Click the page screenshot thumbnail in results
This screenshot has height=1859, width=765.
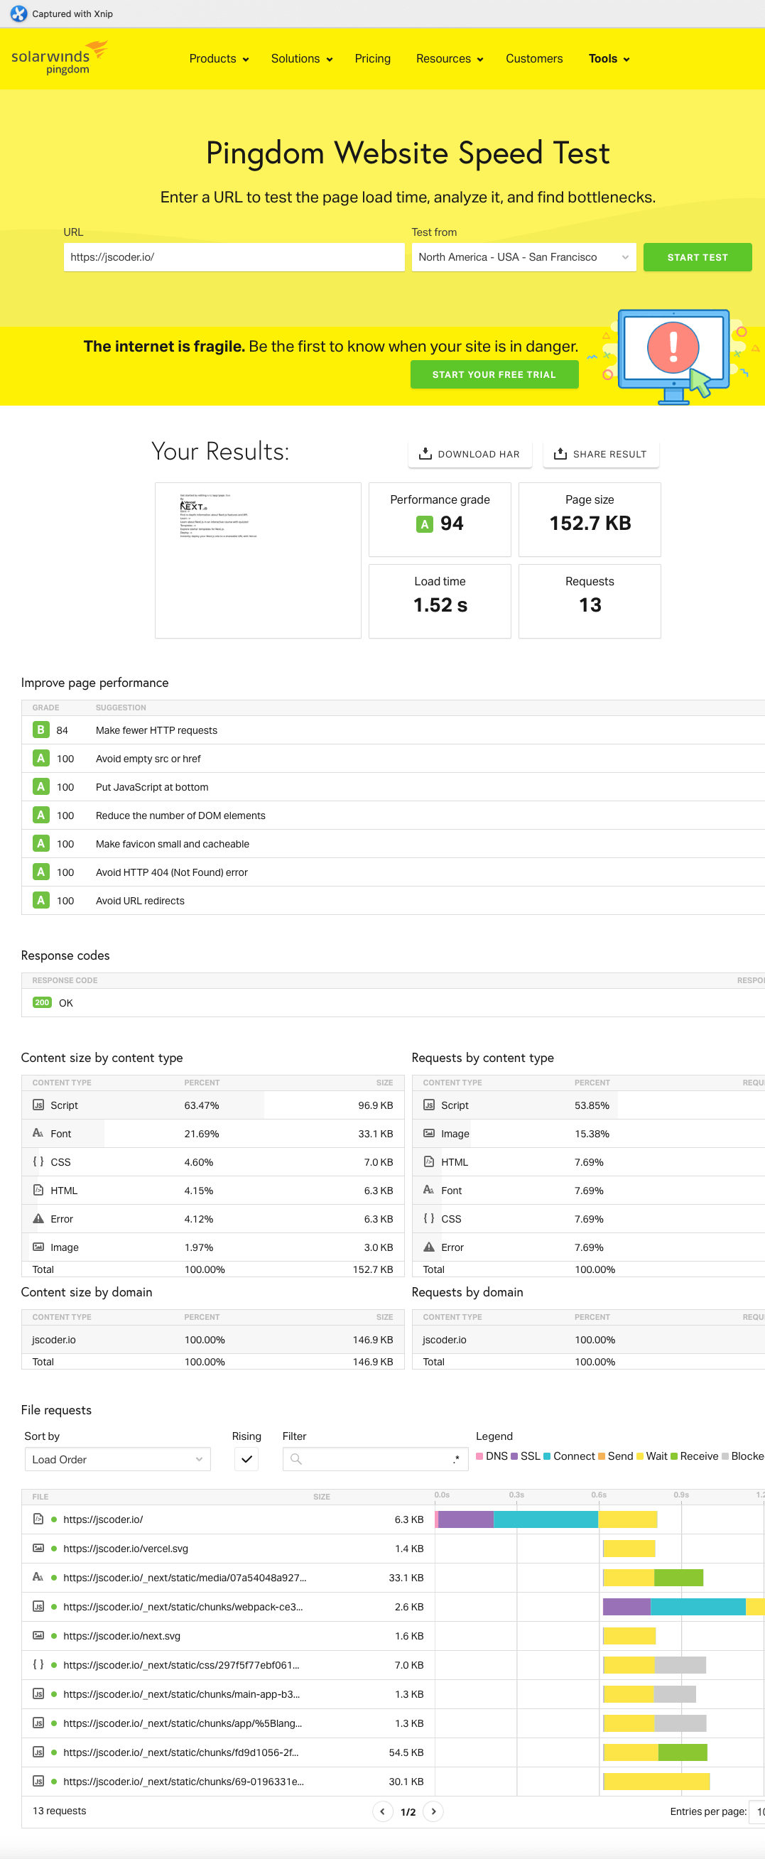click(258, 560)
